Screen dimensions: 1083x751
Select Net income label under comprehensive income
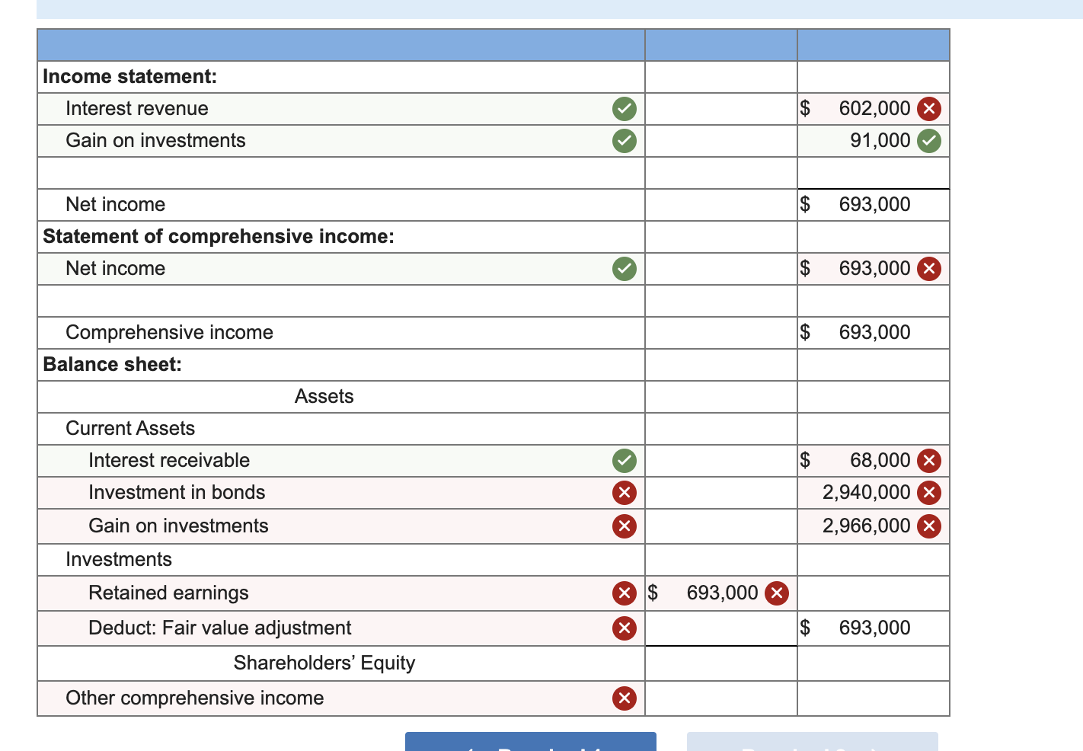coord(115,269)
